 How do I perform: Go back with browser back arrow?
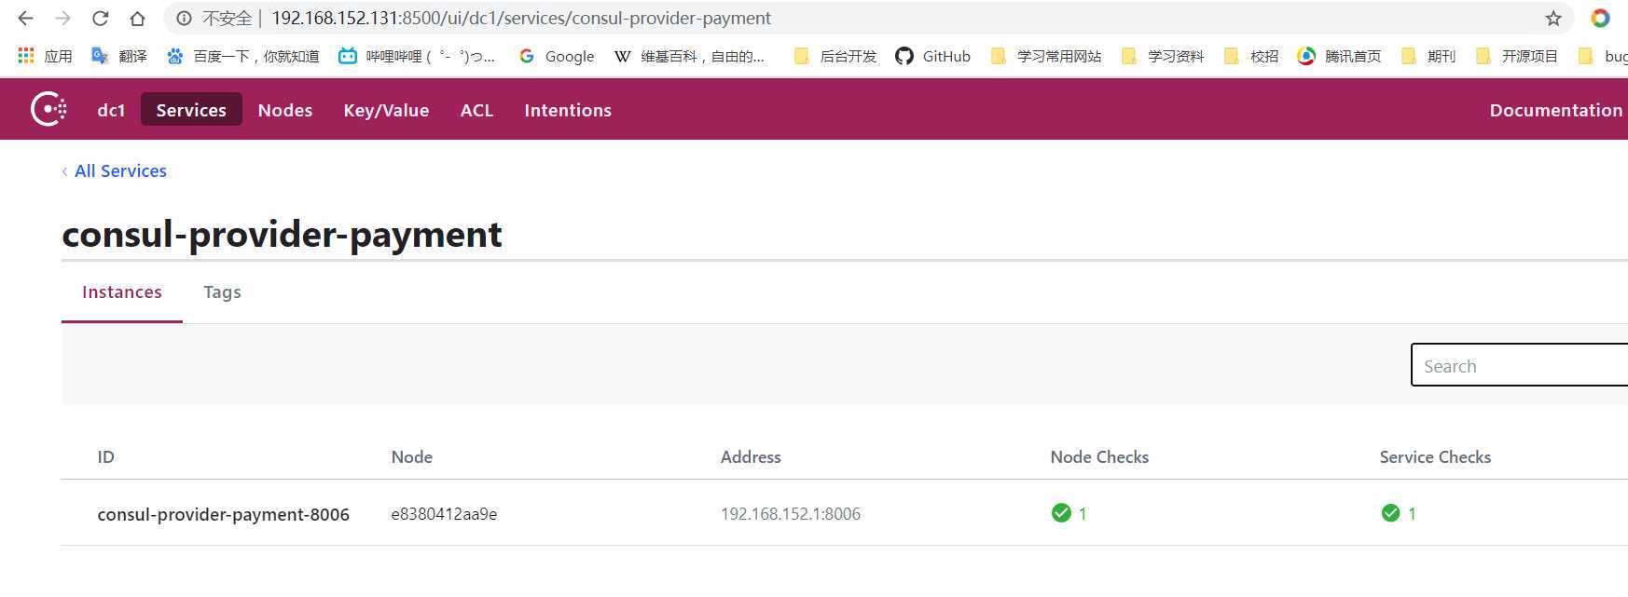point(25,19)
